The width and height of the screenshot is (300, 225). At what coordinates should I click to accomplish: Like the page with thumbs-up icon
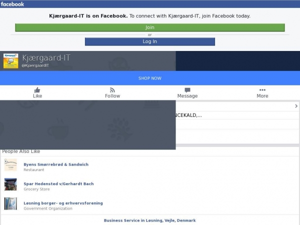pos(37,90)
